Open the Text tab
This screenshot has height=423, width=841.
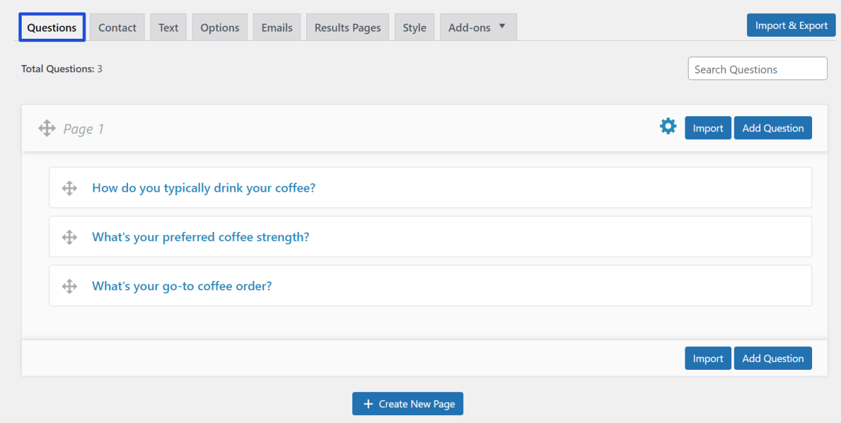(168, 28)
